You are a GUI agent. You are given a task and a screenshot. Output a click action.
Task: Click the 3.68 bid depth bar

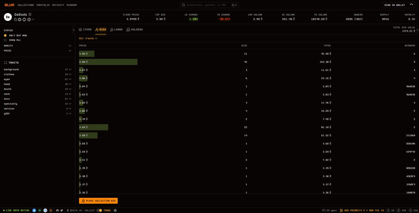pos(88,135)
